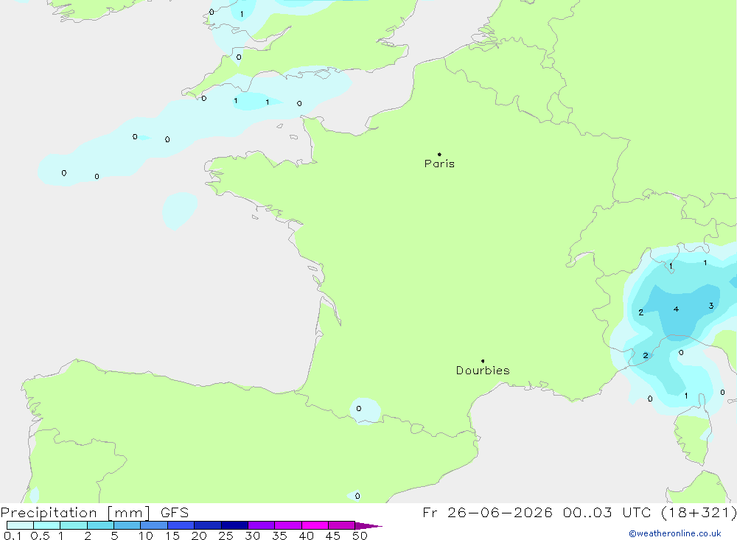Click the forecast date 'Fr 26-06-2026' text
The height and width of the screenshot is (540, 737).
pyautogui.click(x=487, y=512)
